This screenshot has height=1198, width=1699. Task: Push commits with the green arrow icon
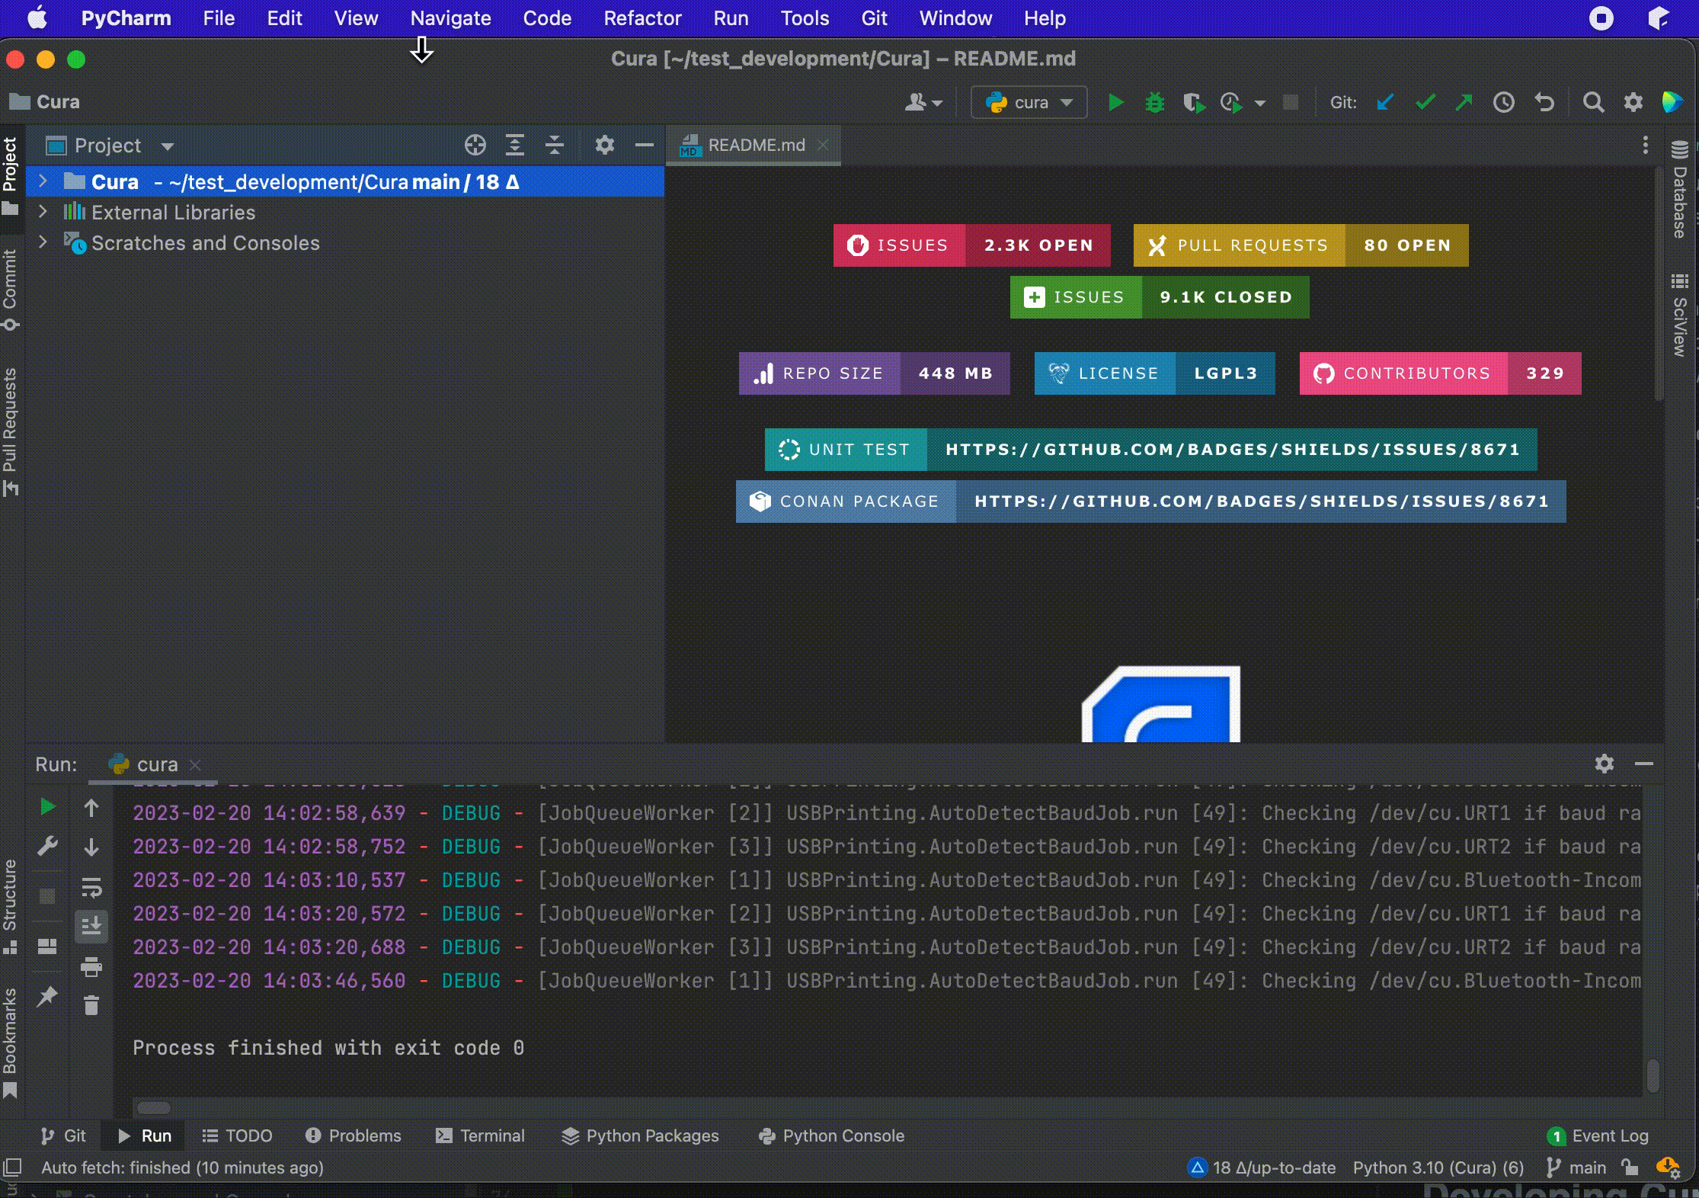[1464, 102]
